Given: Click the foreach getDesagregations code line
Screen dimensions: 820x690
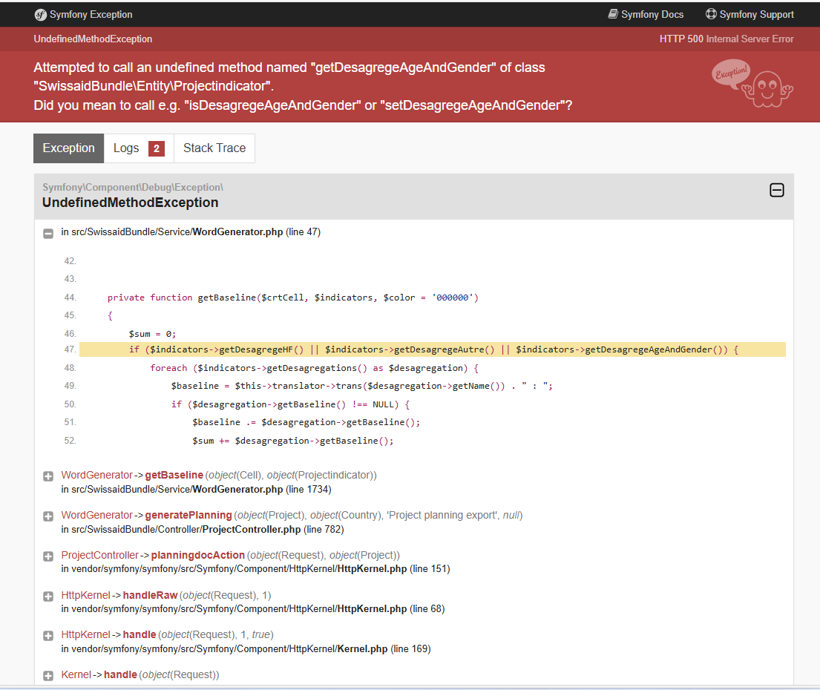Looking at the screenshot, I should (x=315, y=368).
